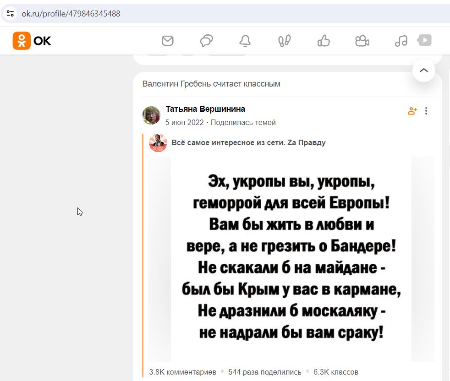Open the shared poem image
The image size is (450, 381).
click(291, 259)
